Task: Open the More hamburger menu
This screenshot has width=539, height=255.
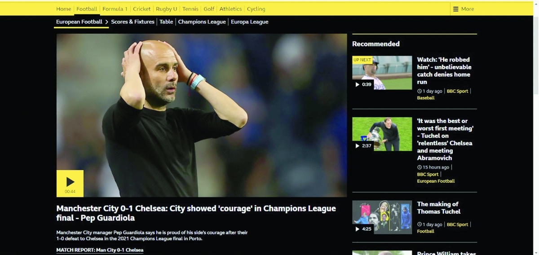Action: [x=463, y=9]
